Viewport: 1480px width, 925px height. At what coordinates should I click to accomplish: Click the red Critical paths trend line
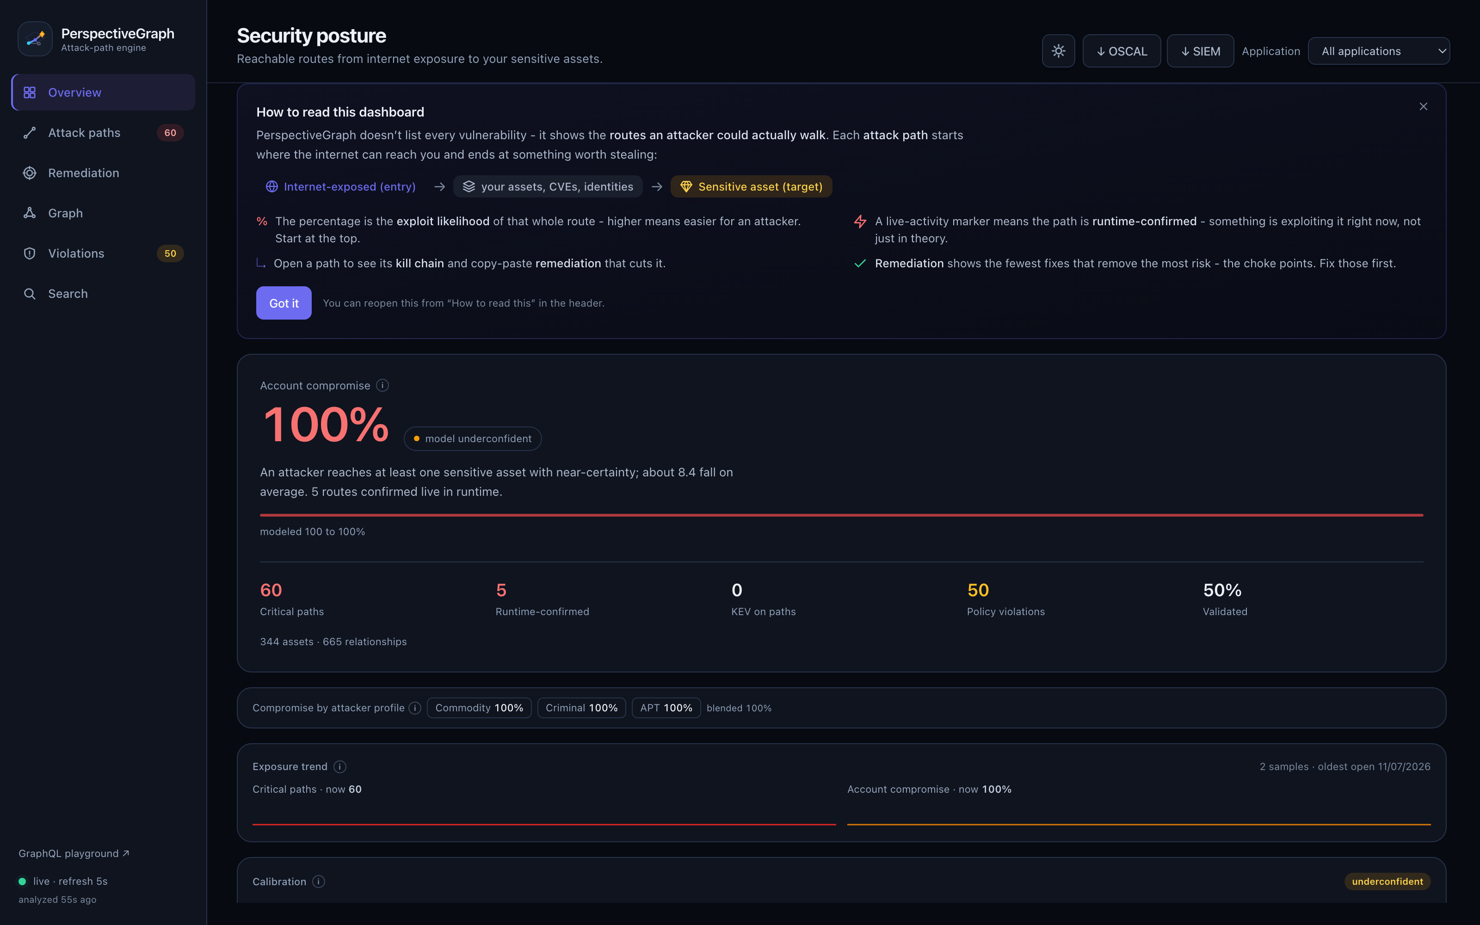[x=544, y=824]
